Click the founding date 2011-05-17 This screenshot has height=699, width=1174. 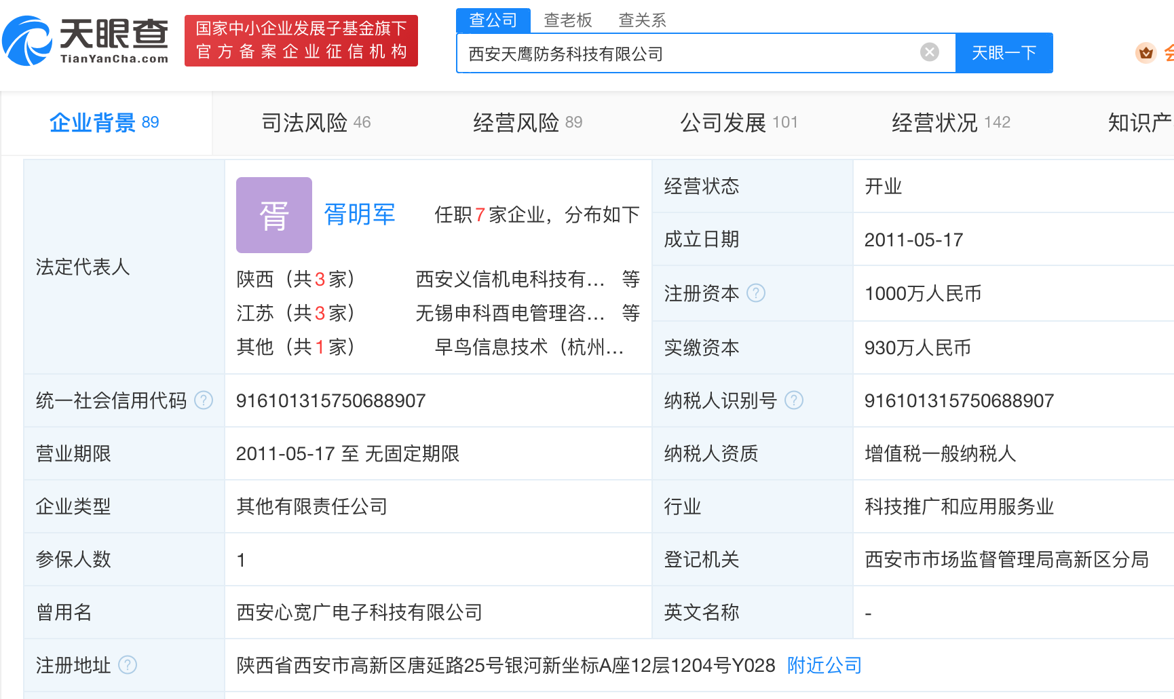[x=914, y=240]
